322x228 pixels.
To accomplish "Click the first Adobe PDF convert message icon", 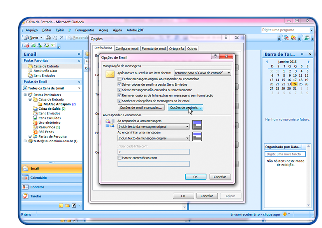I will (x=287, y=38).
